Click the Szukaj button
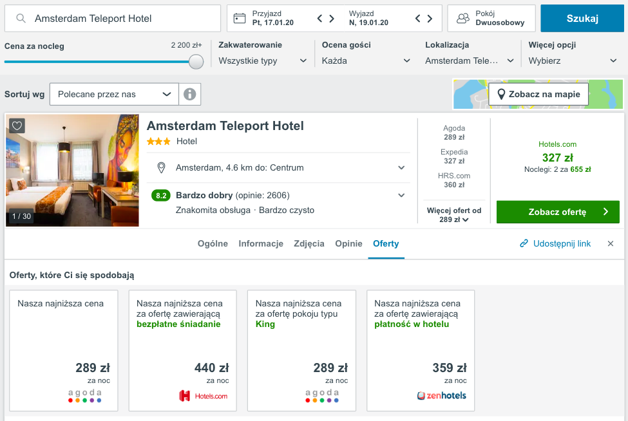The image size is (628, 421). [x=582, y=18]
